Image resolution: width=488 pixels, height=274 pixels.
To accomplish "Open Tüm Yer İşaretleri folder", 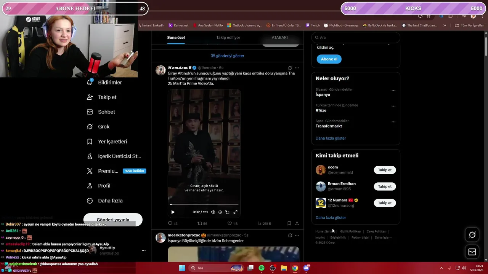I will click(x=469, y=25).
